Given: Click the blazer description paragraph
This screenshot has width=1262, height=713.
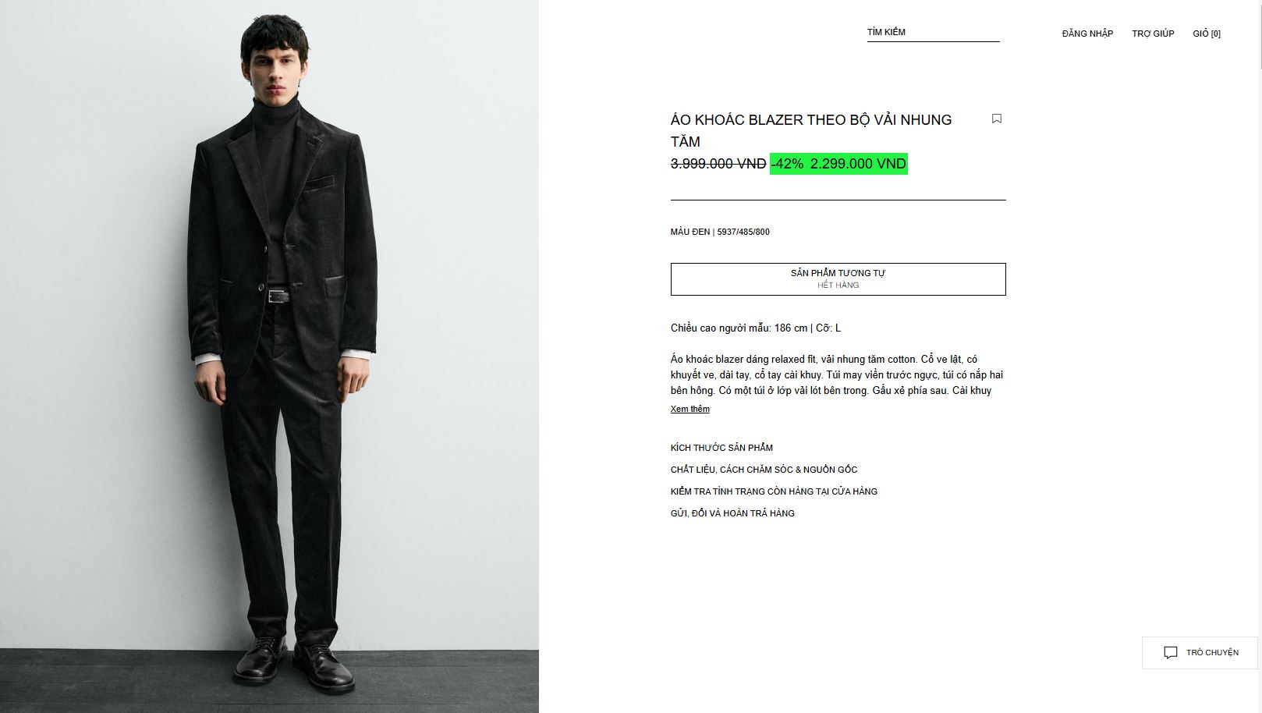Looking at the screenshot, I should [836, 375].
